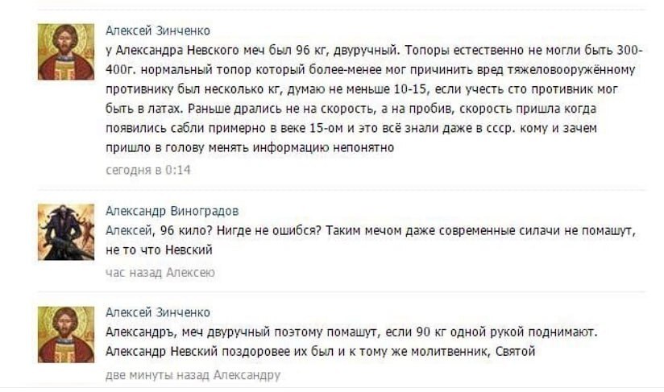Click the 'час назад' timestamp
Screen dimensions: 664x392
tap(134, 273)
